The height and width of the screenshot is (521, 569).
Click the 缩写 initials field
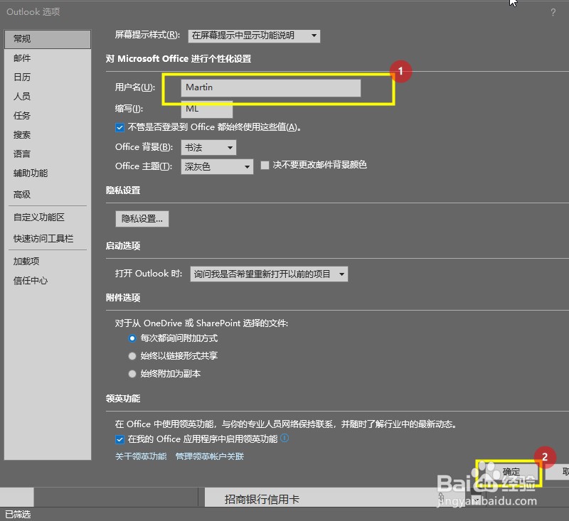pyautogui.click(x=207, y=109)
